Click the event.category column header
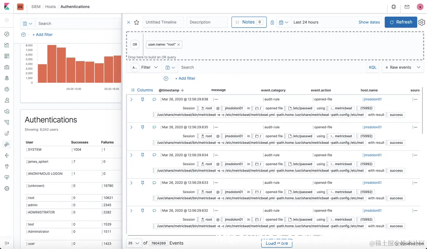The image size is (427, 249). pyautogui.click(x=273, y=90)
